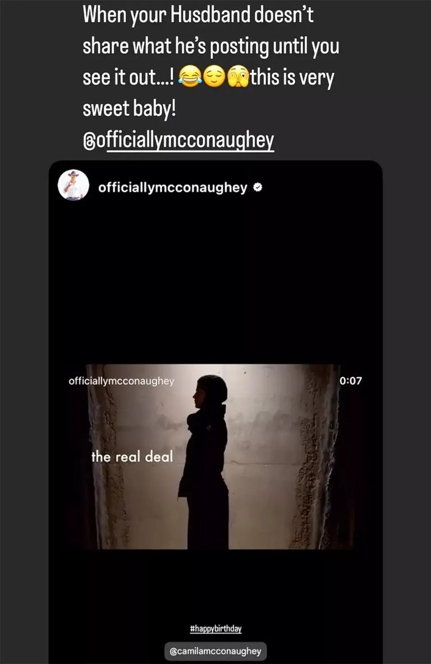This screenshot has height=664, width=431.
Task: Click the 0:07 video duration label
Action: click(351, 381)
